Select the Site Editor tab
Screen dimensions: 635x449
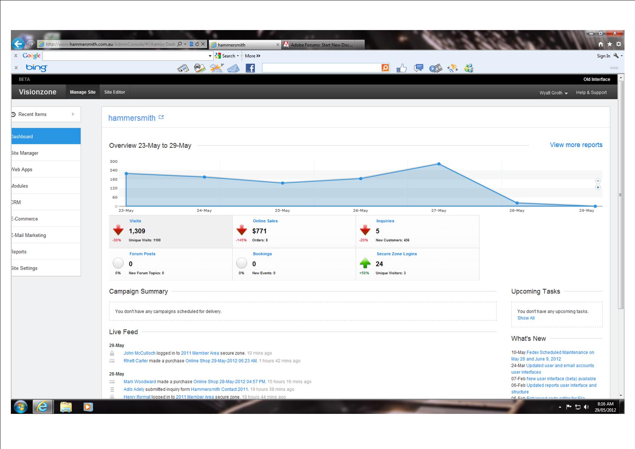pos(114,92)
